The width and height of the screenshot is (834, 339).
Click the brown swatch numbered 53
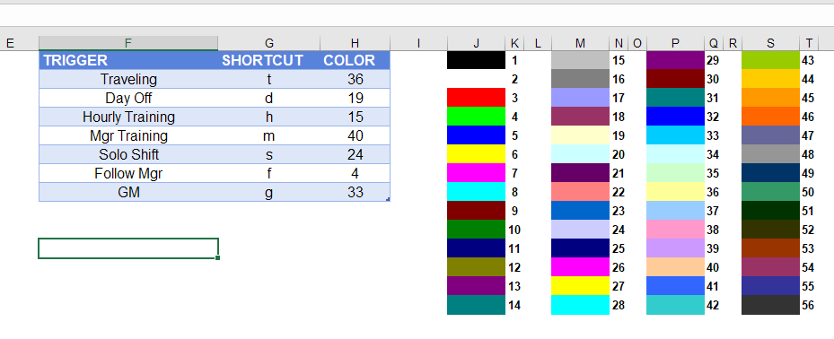point(770,248)
